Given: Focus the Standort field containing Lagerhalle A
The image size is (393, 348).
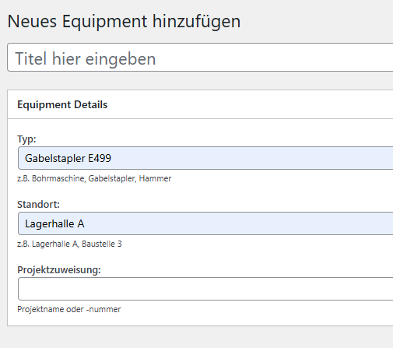Looking at the screenshot, I should coord(205,223).
